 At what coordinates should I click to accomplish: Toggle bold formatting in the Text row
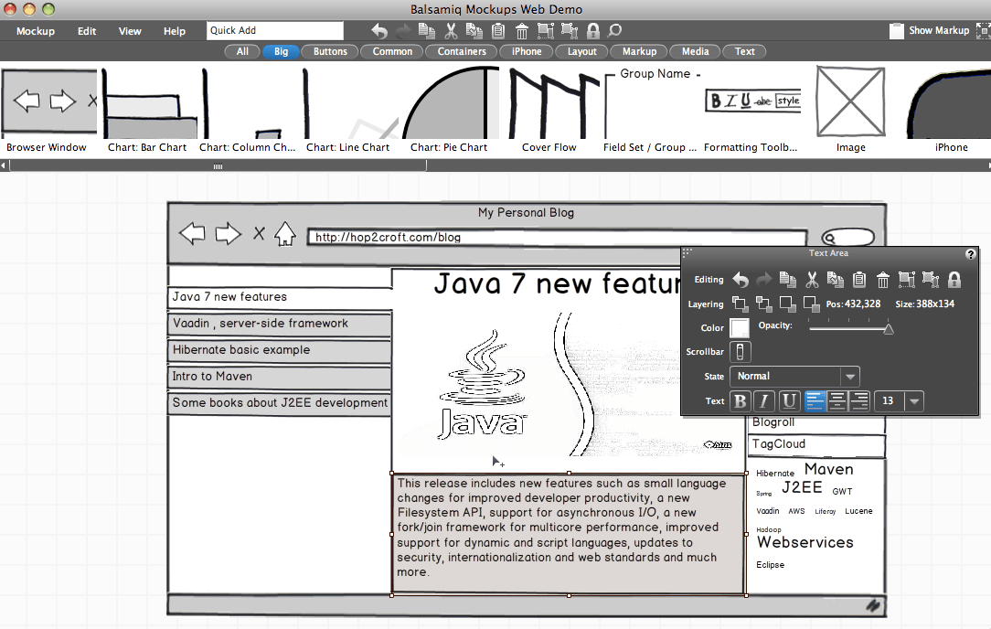click(740, 400)
